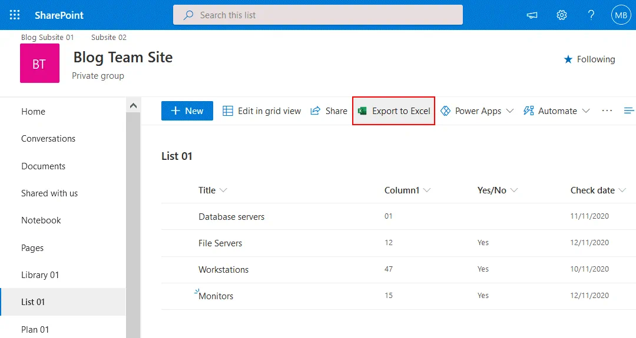Viewport: 636px width, 338px height.
Task: Click the Share toolbar button
Action: coord(329,111)
